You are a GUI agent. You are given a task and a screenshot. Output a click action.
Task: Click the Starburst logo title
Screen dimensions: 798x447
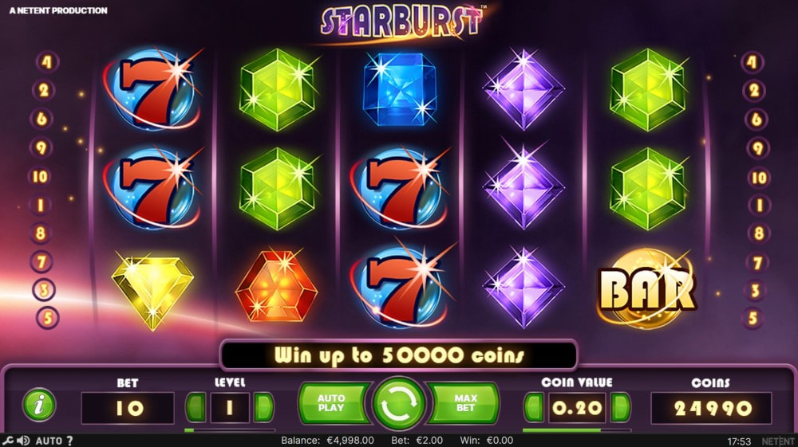[401, 22]
